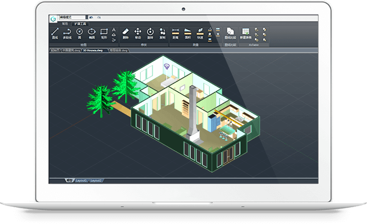Screen dimensions: 367x224
Task: Measure with the Distance (距离) tool
Action: [176, 33]
